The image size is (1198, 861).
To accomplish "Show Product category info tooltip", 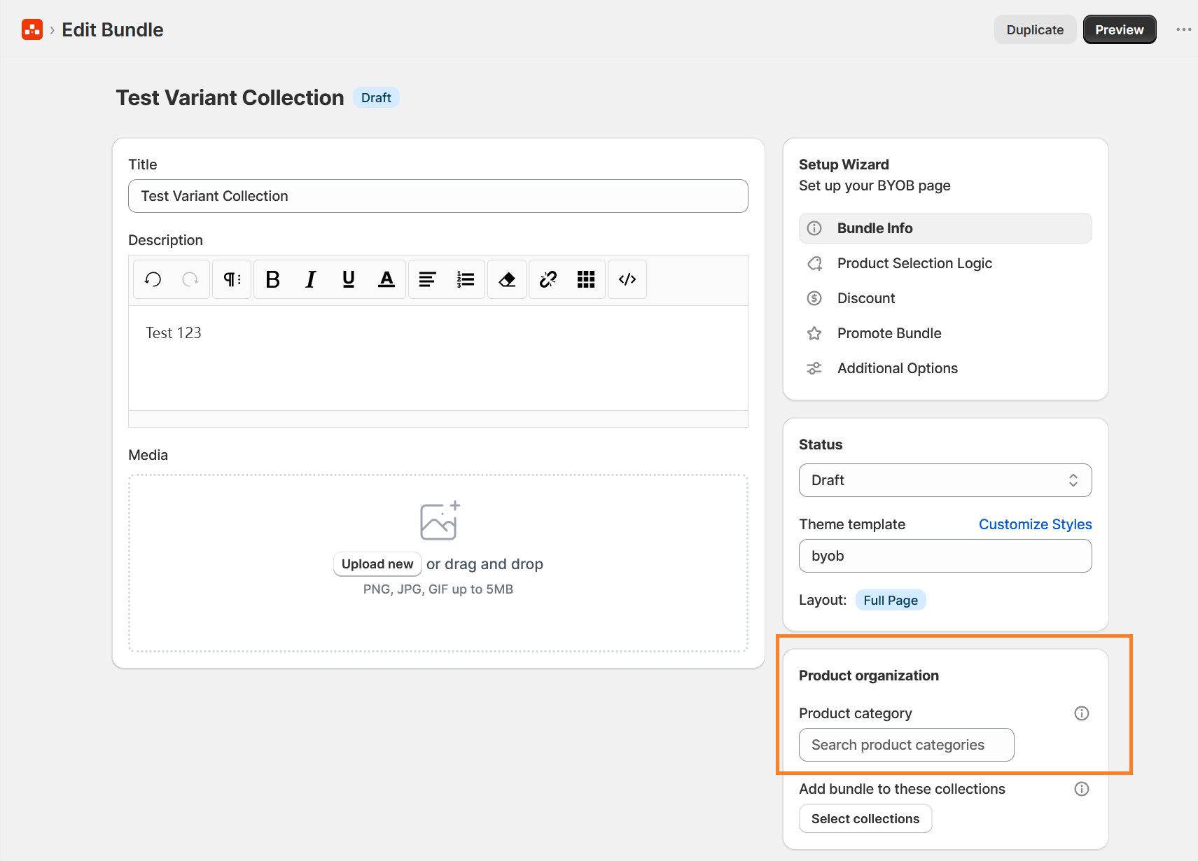I will 1082,713.
